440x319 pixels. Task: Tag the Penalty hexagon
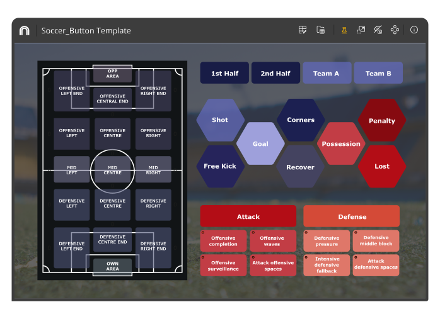(x=382, y=120)
